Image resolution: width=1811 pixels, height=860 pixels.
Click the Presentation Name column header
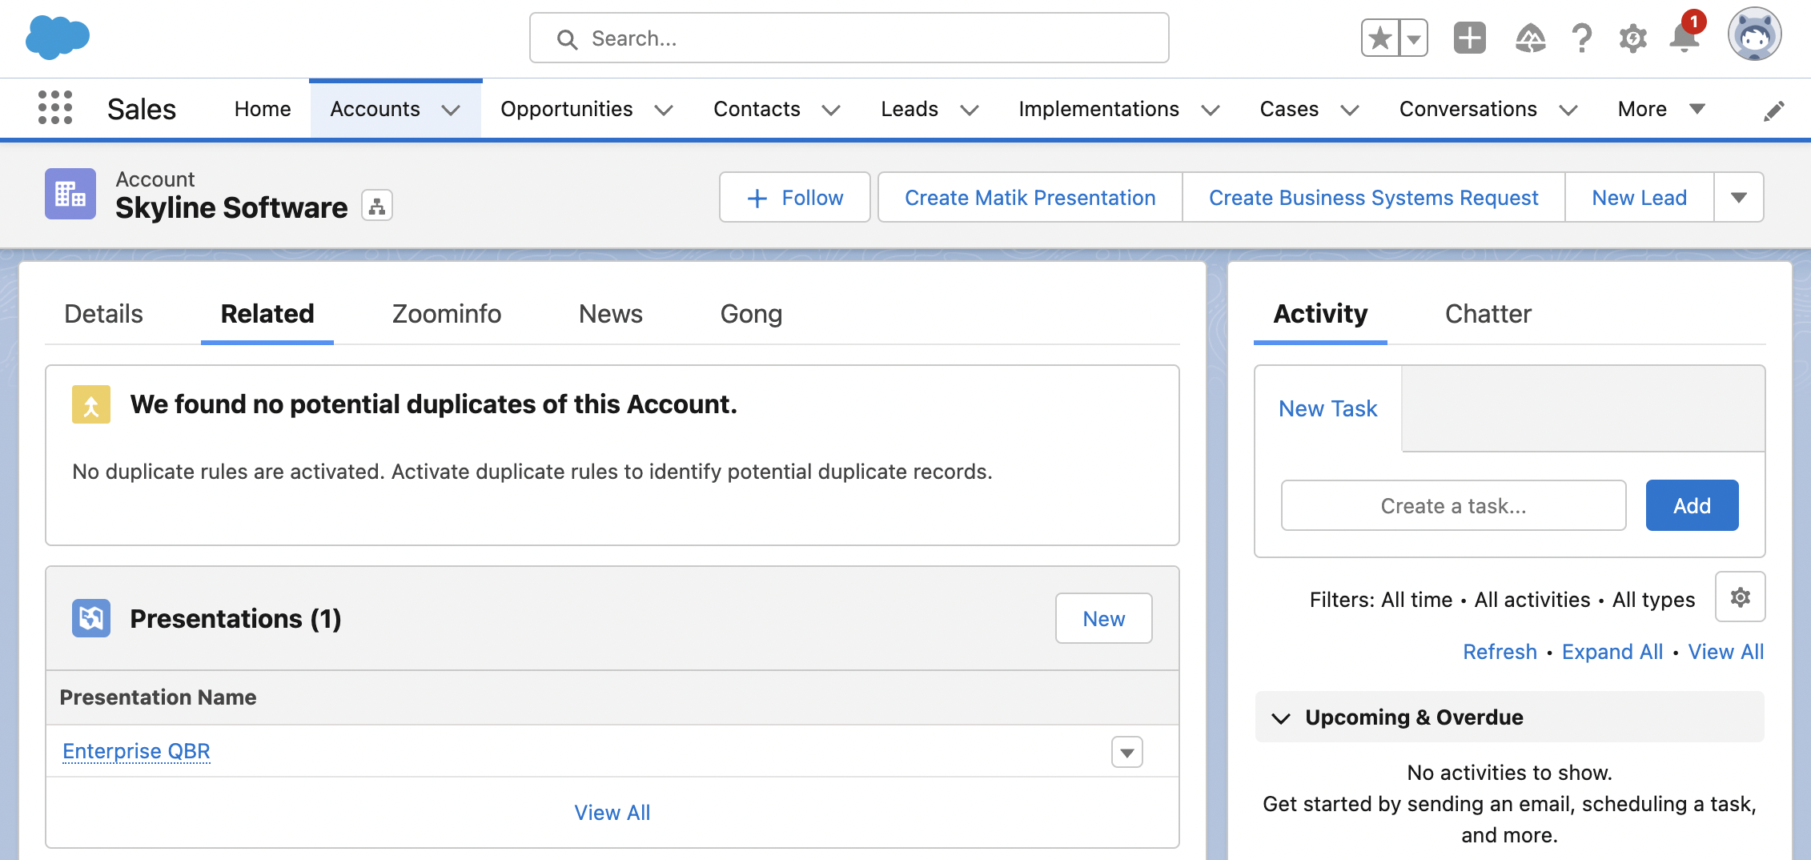tap(158, 697)
